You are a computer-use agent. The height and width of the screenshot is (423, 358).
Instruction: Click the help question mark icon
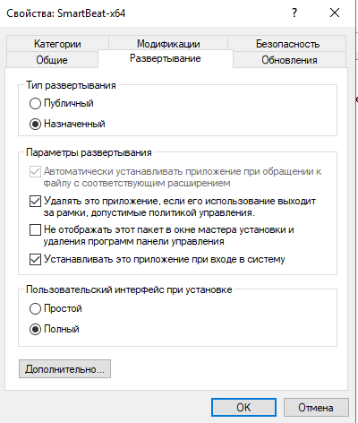tap(294, 13)
